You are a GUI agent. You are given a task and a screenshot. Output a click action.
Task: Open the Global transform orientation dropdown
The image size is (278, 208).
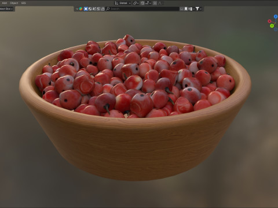(x=123, y=3)
